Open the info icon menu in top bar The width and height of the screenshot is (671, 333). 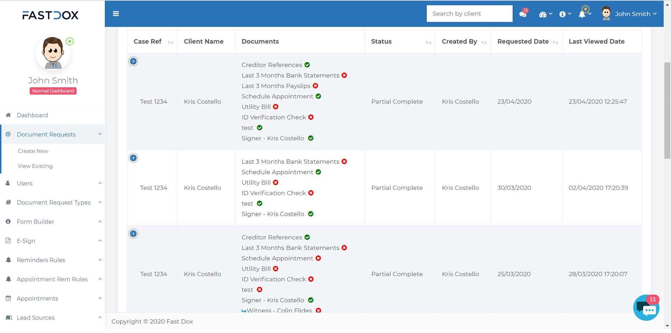(563, 14)
